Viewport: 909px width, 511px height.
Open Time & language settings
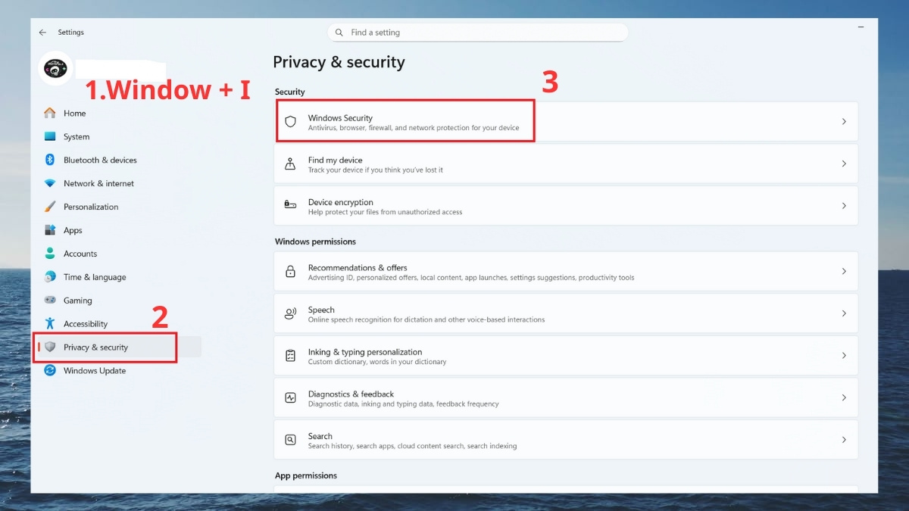coord(95,277)
